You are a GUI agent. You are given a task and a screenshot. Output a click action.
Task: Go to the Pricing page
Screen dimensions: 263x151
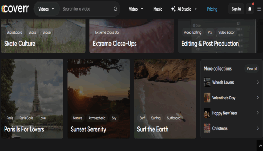212,9
